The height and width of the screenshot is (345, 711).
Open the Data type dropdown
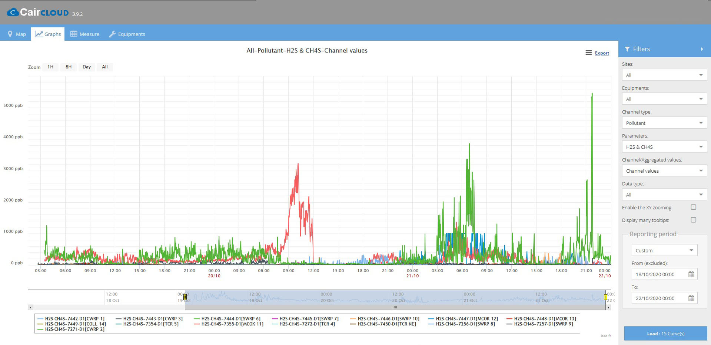664,195
